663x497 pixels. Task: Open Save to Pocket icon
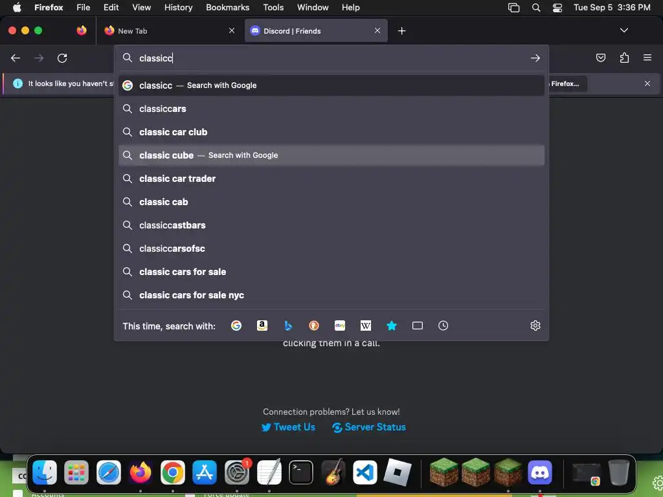(601, 58)
